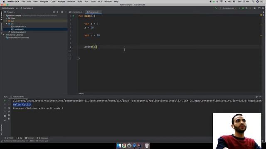Open the Wi-Fi status menu
The image size is (266, 149).
(x=222, y=2)
